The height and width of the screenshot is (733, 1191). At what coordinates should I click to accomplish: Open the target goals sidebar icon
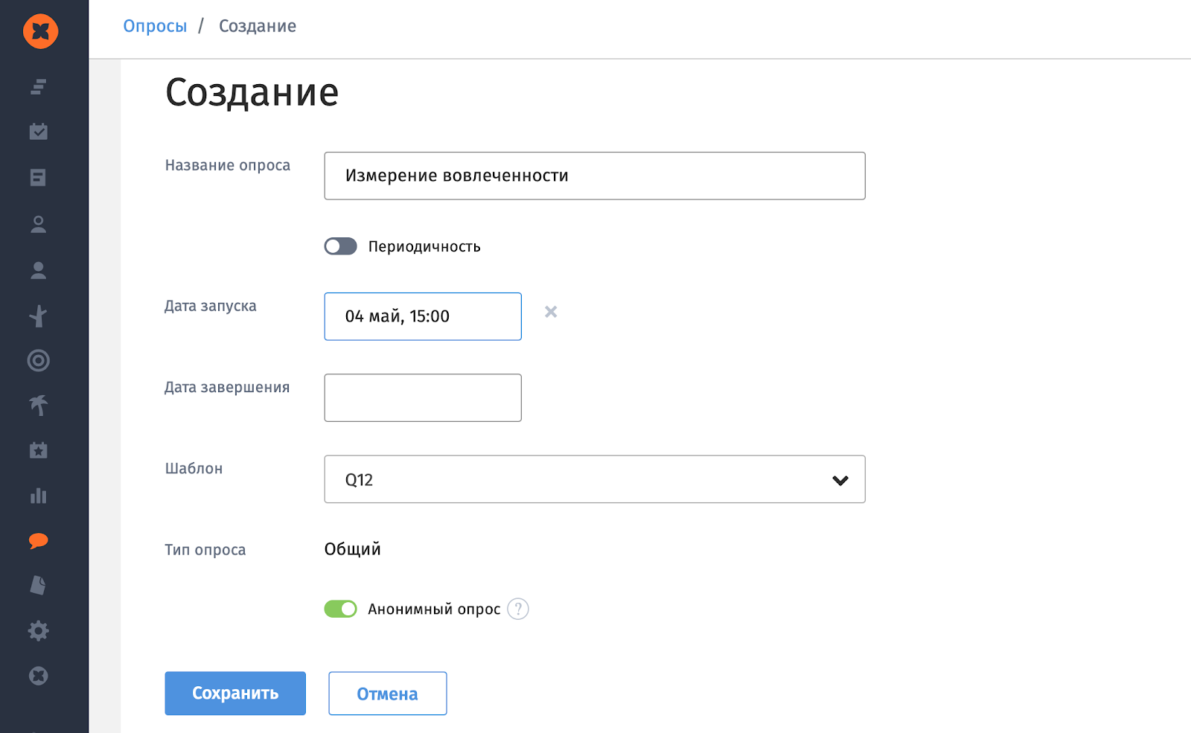click(x=39, y=360)
